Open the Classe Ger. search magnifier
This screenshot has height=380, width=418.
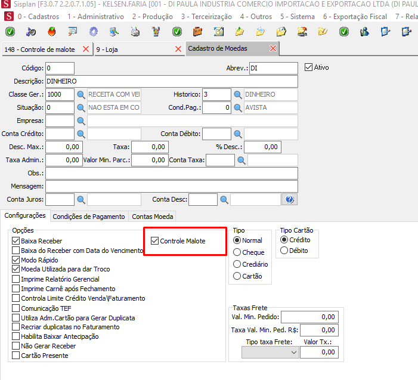click(x=80, y=95)
